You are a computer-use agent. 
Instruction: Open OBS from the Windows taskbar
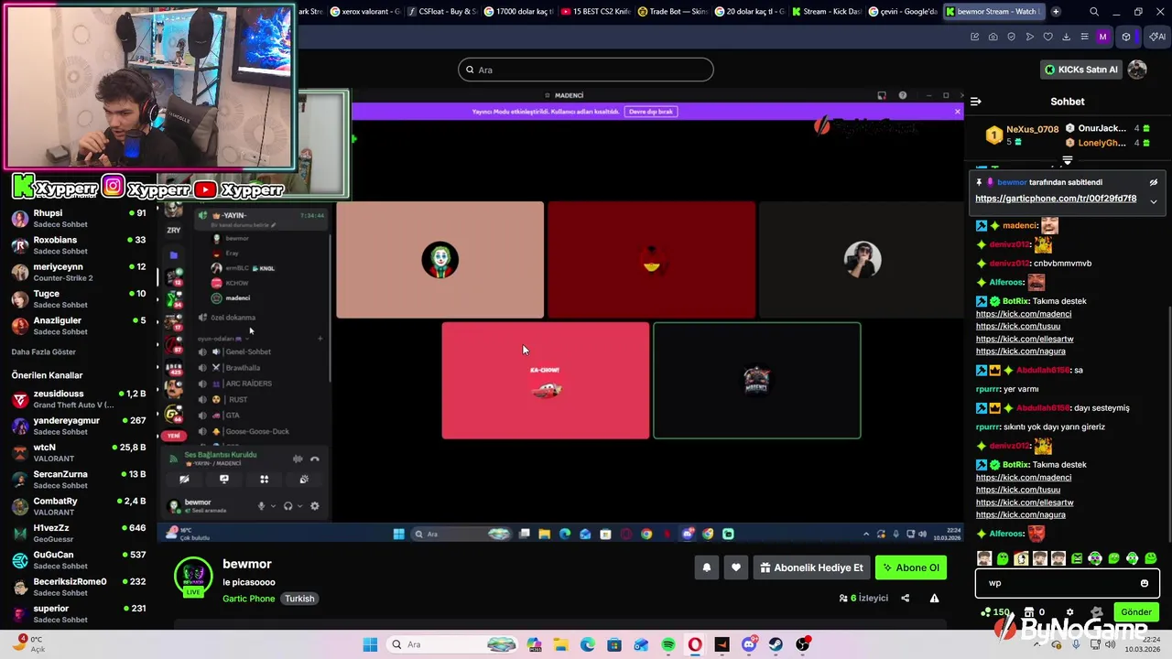click(803, 644)
